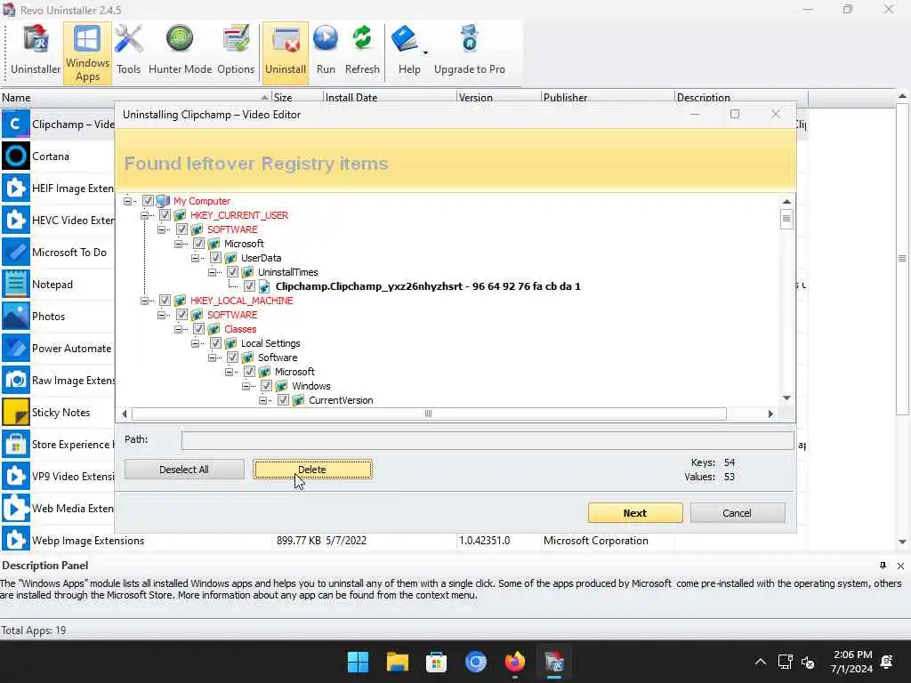Collapse the Local Settings node

(195, 343)
